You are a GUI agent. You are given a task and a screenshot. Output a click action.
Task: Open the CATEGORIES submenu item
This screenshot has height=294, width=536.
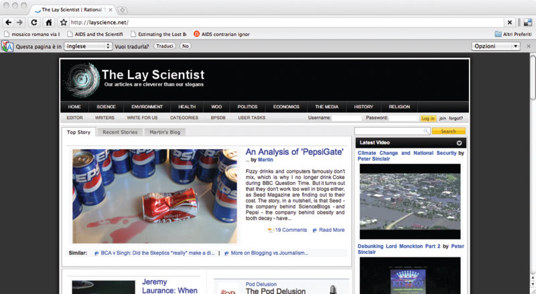[x=184, y=118]
